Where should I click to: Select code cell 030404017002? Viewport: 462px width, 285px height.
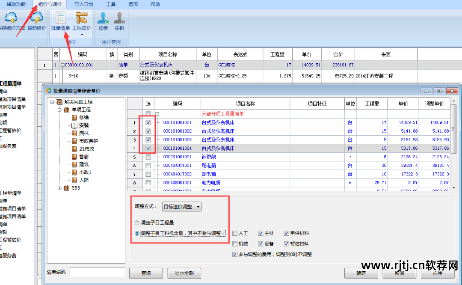(178, 174)
